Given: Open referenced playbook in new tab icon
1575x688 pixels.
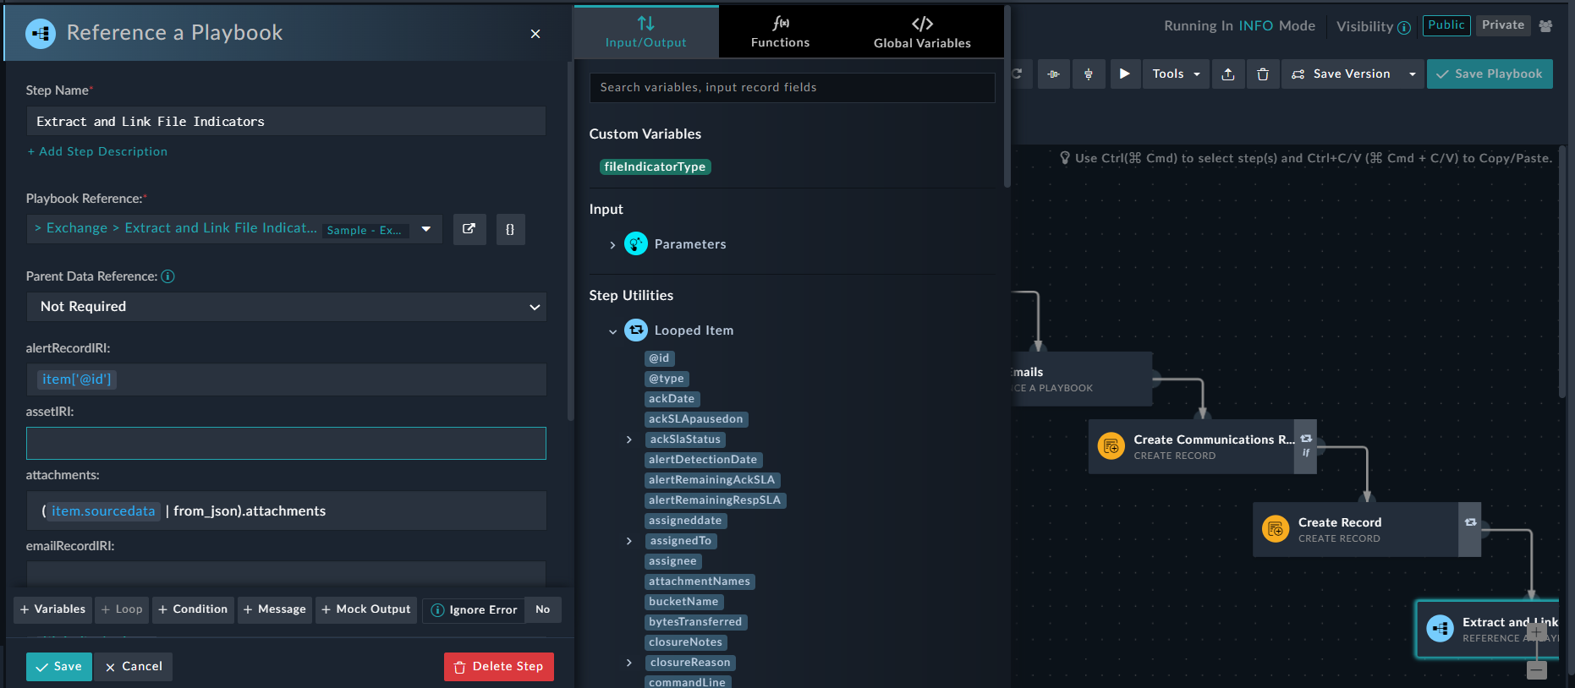Looking at the screenshot, I should [469, 229].
